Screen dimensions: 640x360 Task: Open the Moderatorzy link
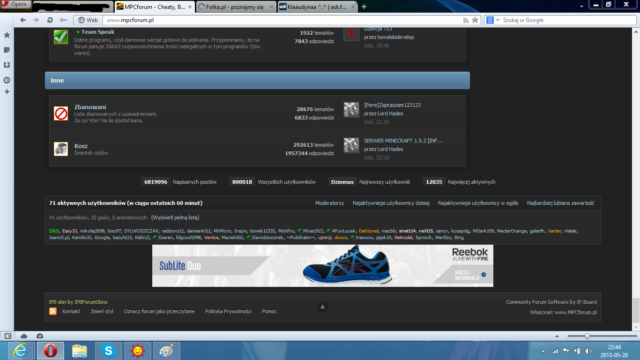pyautogui.click(x=329, y=203)
